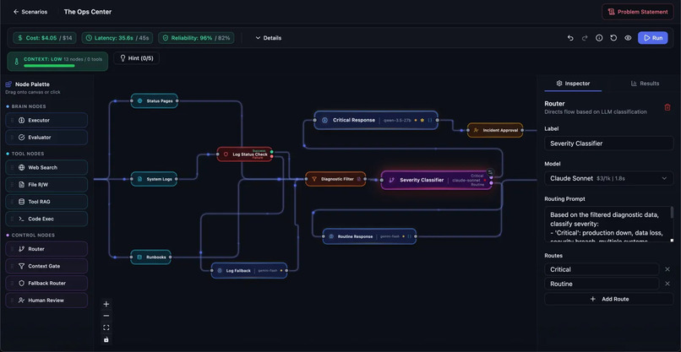Remove the Critical route
This screenshot has width=681, height=352.
(667, 269)
